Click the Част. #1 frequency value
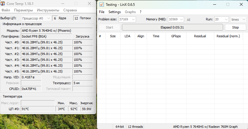The height and width of the screenshot is (129, 248). click(46, 48)
